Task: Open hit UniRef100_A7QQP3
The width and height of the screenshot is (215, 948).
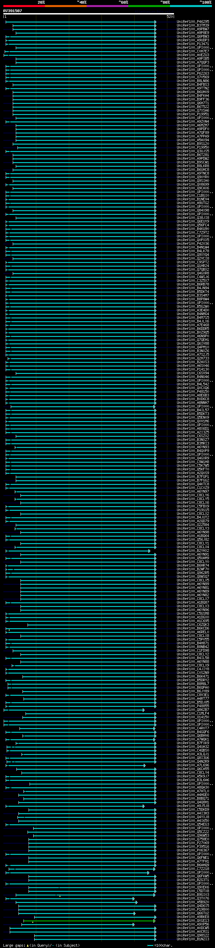Action: (193, 62)
